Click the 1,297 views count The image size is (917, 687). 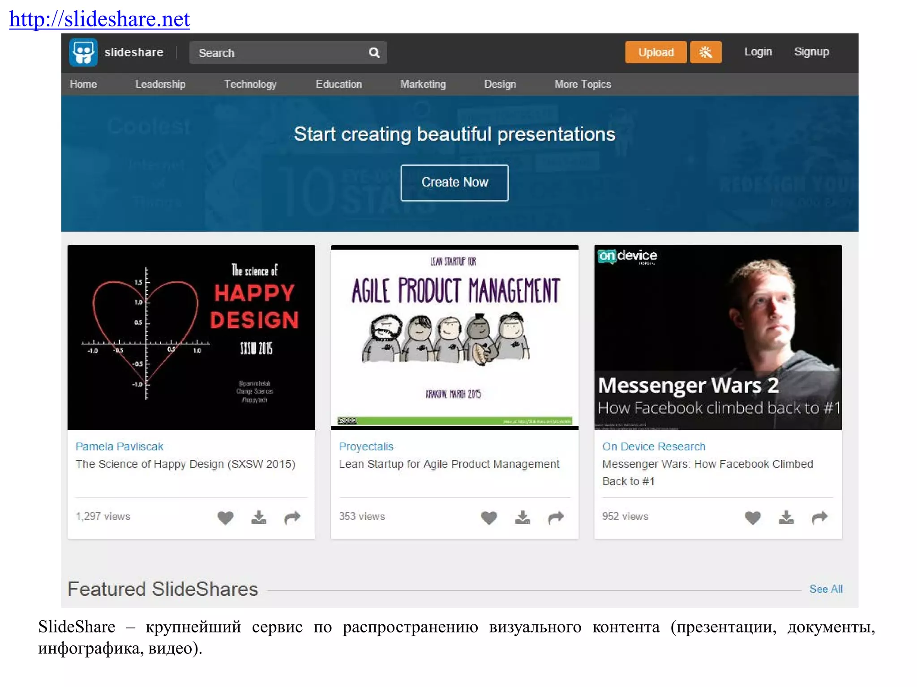[103, 516]
